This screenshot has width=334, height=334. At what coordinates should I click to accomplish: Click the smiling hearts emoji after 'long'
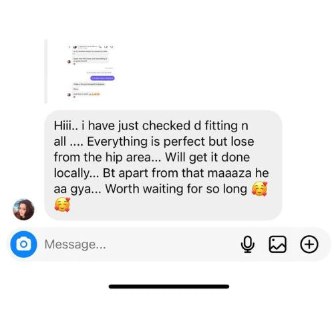point(259,189)
